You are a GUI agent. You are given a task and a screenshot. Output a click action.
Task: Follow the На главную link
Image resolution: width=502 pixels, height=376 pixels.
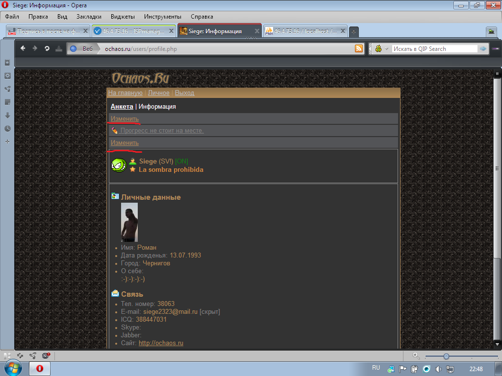125,93
